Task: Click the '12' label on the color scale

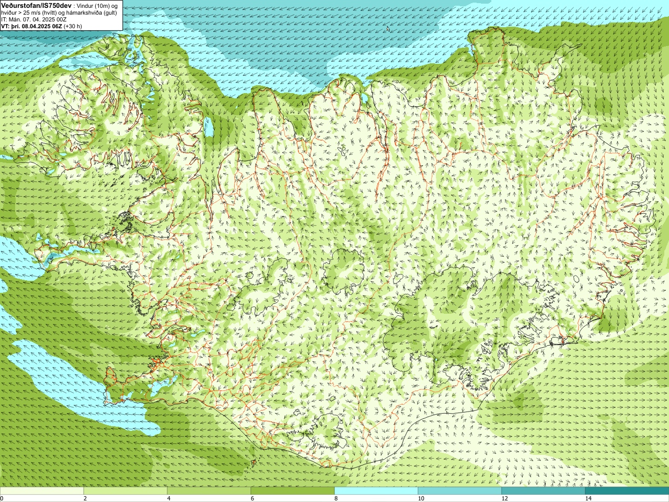Action: click(x=504, y=498)
